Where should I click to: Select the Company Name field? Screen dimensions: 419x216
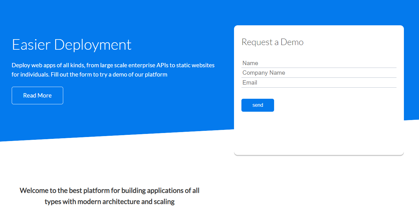point(319,73)
